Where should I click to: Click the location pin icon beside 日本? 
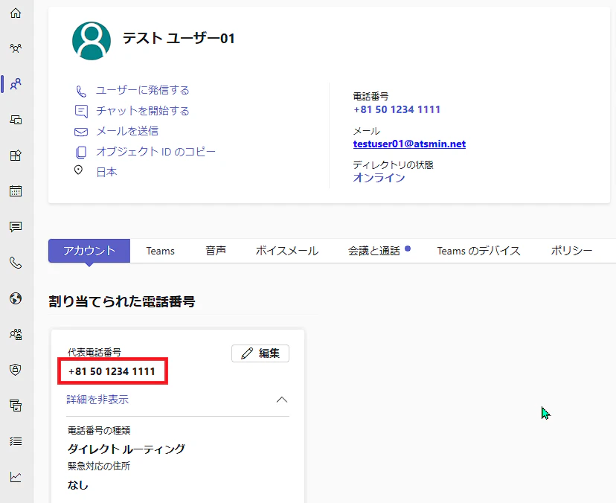(x=79, y=170)
